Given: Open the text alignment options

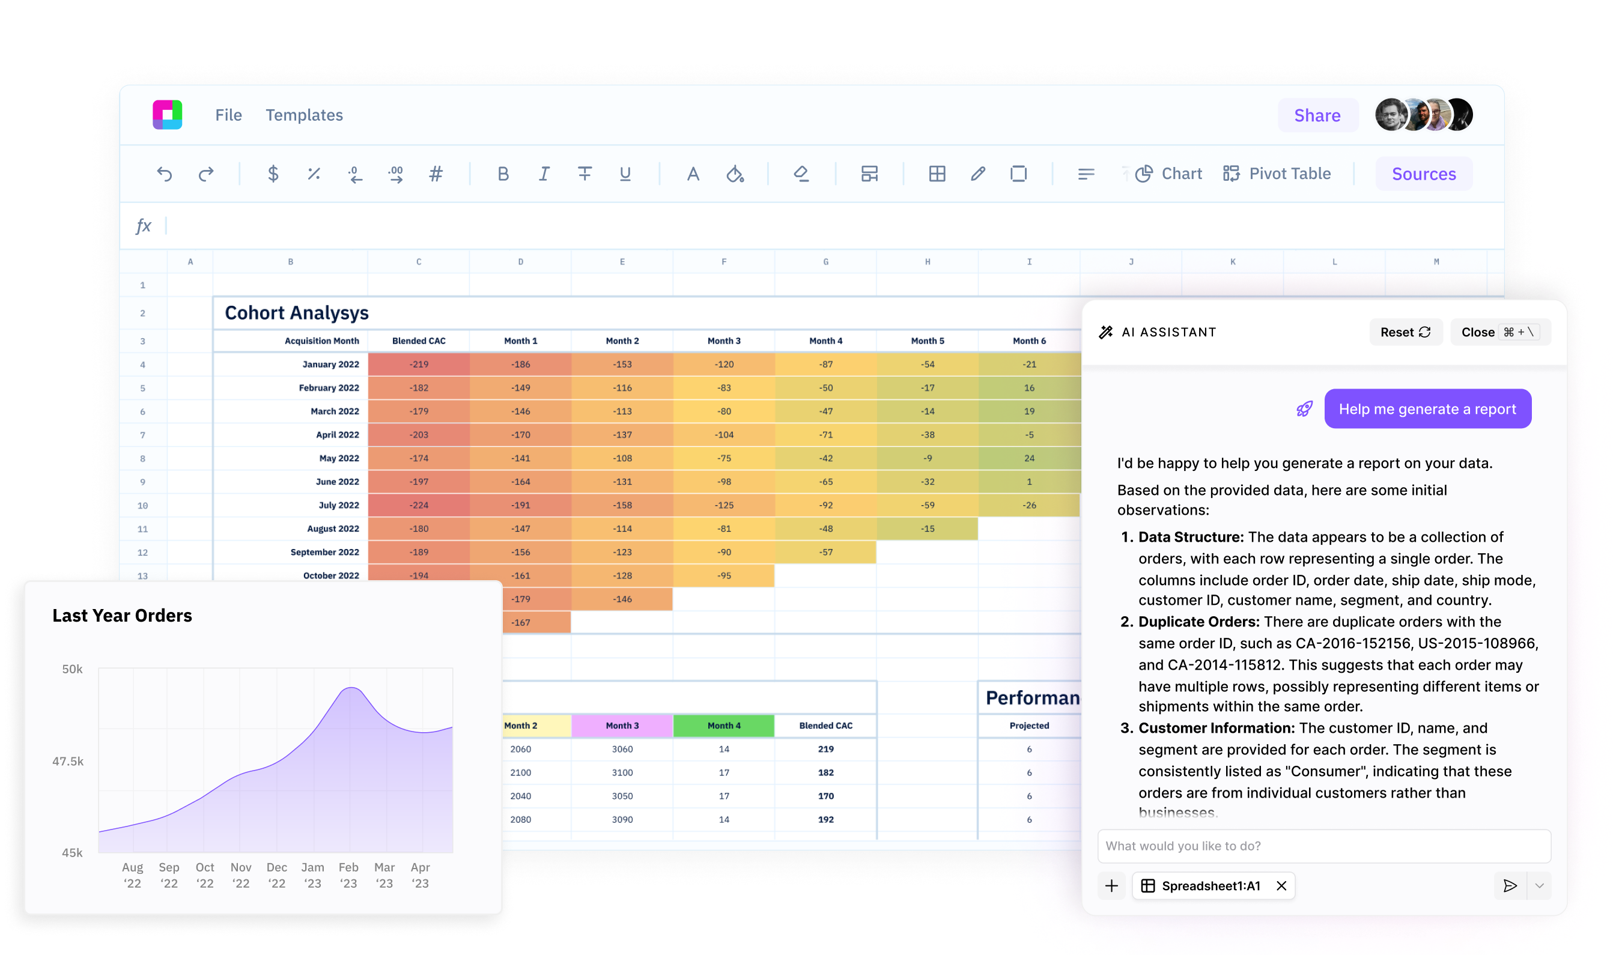Looking at the screenshot, I should point(1086,174).
